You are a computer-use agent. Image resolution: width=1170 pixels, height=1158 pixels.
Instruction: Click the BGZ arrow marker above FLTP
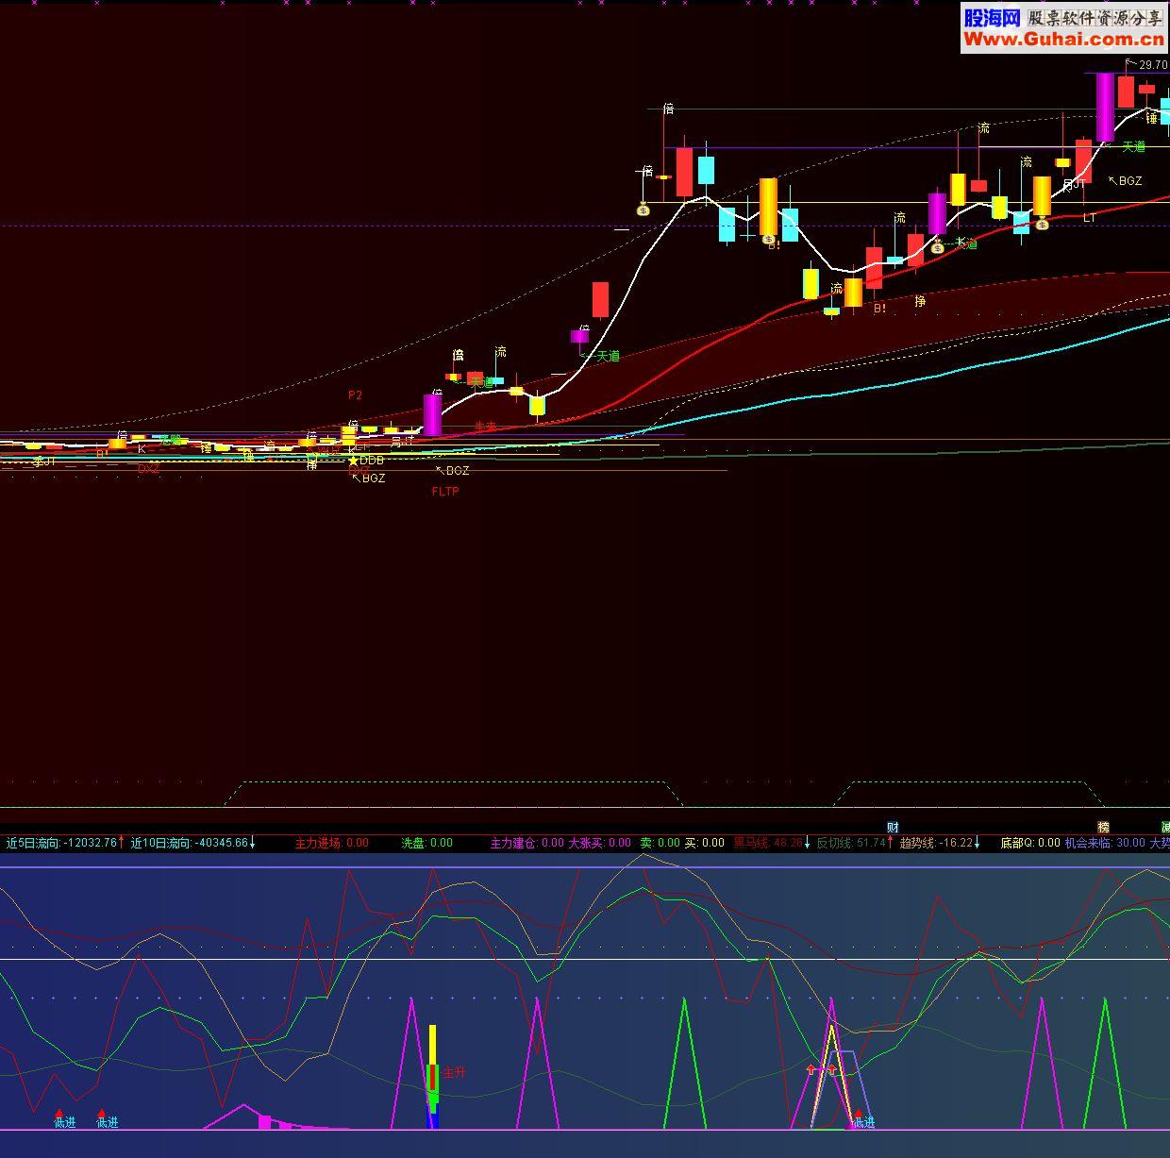pyautogui.click(x=452, y=470)
